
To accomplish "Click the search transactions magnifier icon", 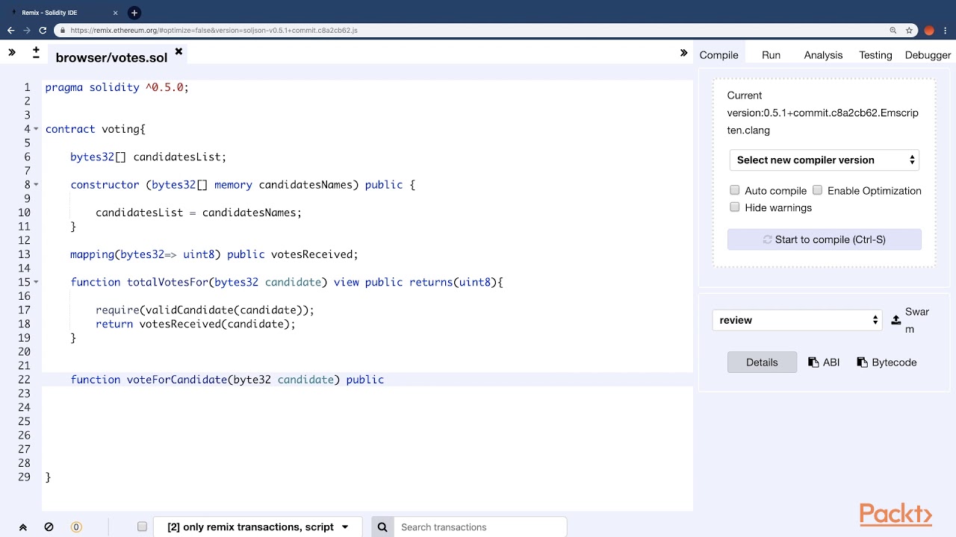I will pos(382,527).
